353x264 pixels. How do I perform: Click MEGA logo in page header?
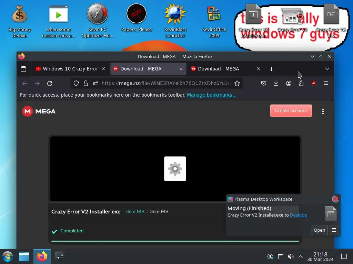click(39, 111)
